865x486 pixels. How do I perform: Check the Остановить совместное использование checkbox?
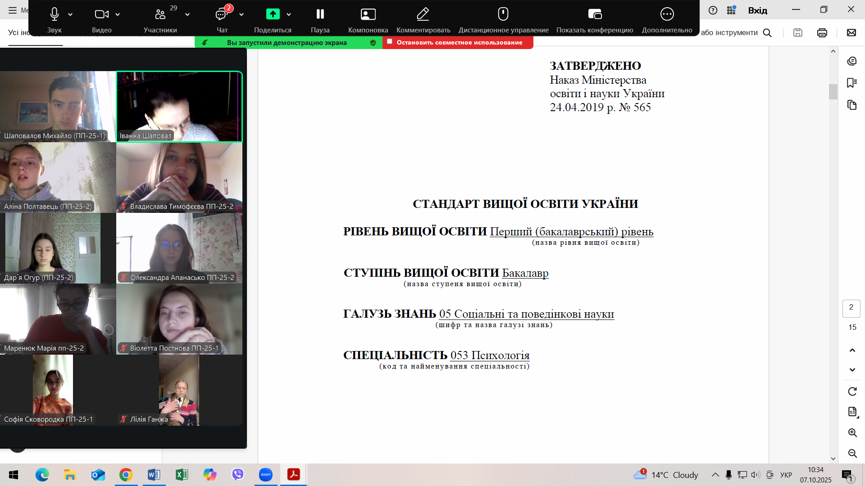(389, 41)
